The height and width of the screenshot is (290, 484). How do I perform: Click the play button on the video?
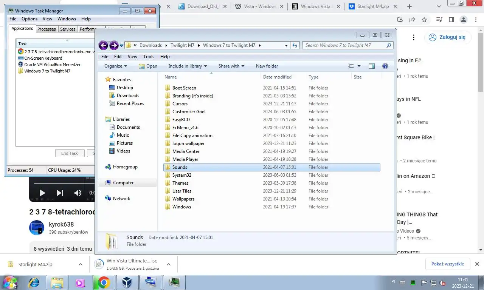[x=42, y=193]
